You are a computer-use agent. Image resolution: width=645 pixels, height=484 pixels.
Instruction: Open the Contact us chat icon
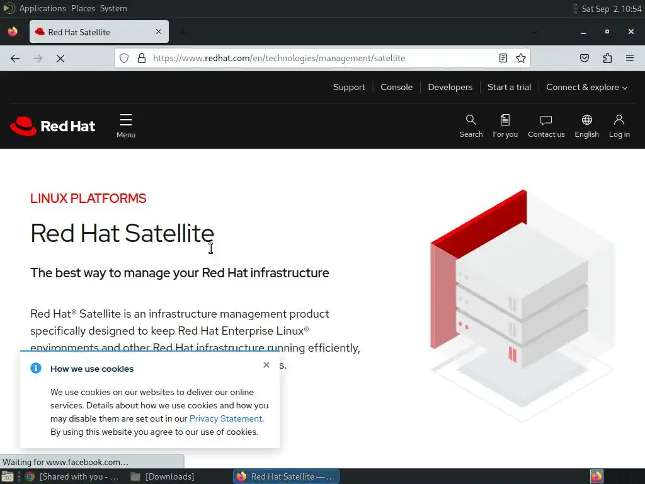[x=546, y=126]
